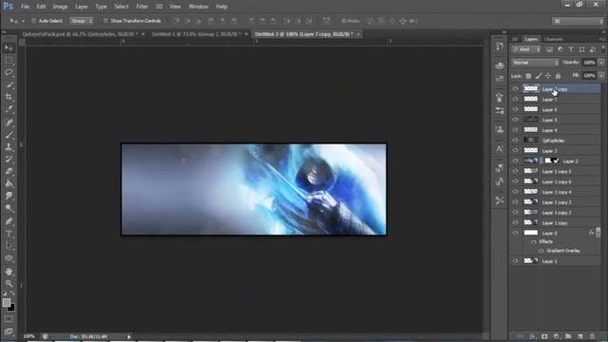Viewport: 608px width, 342px height.
Task: Switch to the Channels tab
Action: 553,39
